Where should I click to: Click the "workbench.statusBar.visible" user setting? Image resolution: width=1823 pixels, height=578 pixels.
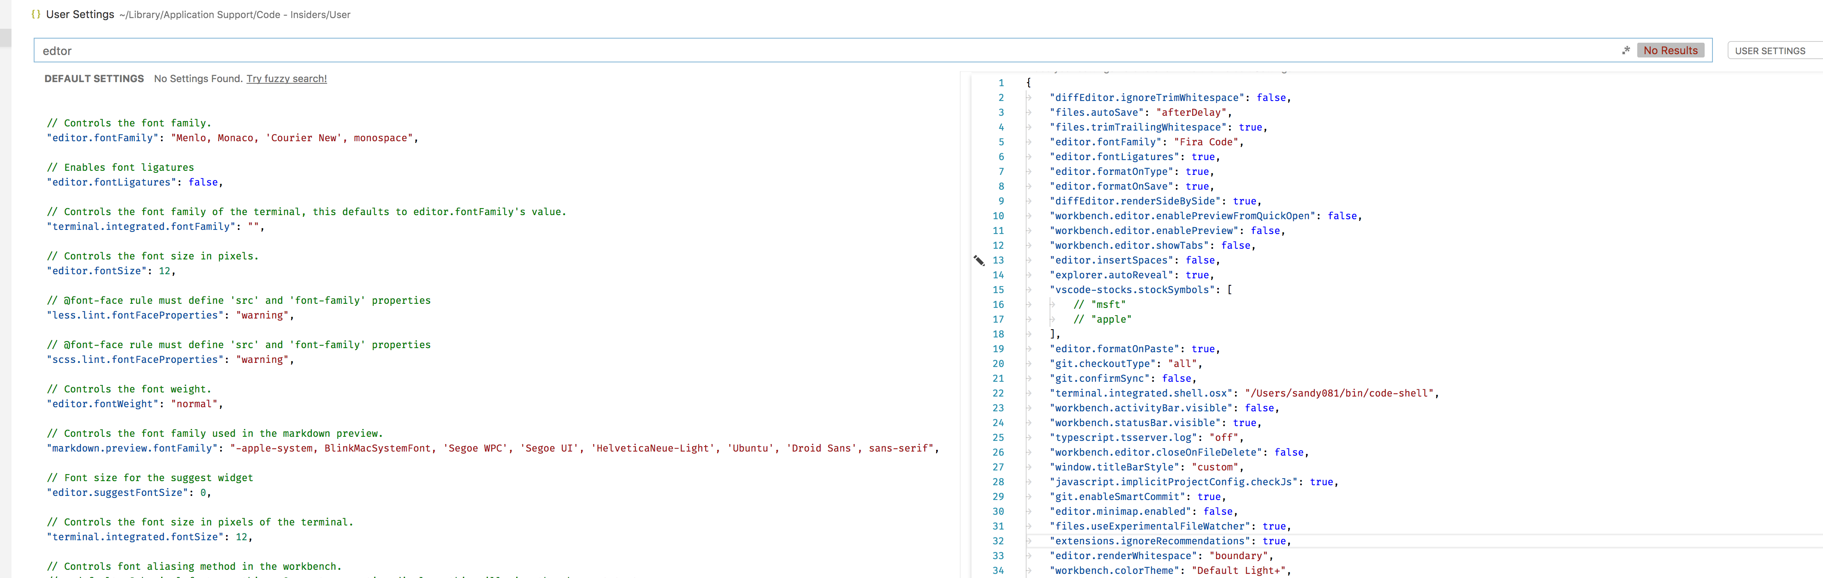[1156, 423]
